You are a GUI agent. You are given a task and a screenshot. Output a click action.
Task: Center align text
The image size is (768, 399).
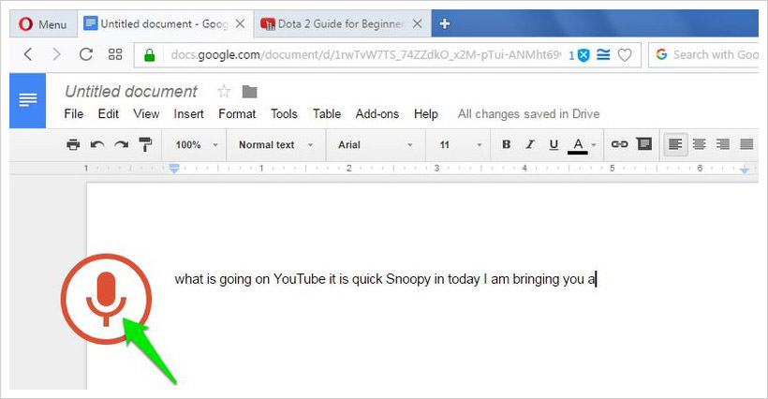(700, 144)
